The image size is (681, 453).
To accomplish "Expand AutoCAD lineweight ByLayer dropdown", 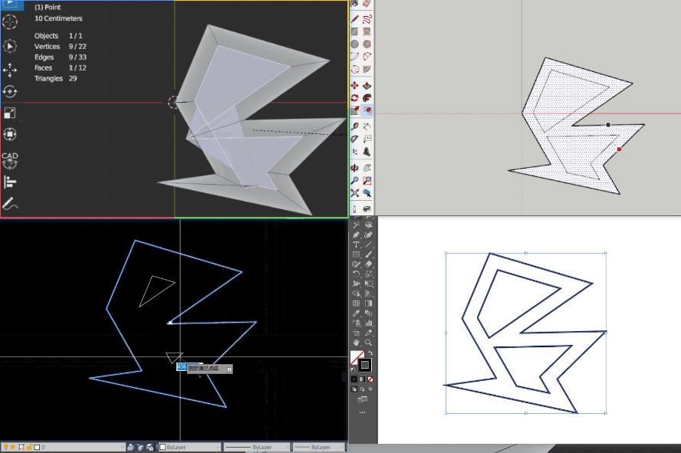I will click(x=319, y=447).
